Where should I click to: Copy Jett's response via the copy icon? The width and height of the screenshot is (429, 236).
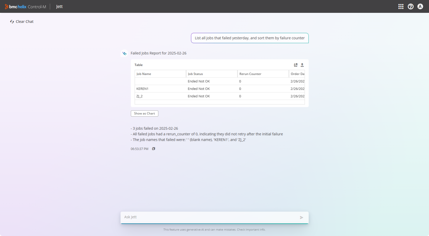153,149
